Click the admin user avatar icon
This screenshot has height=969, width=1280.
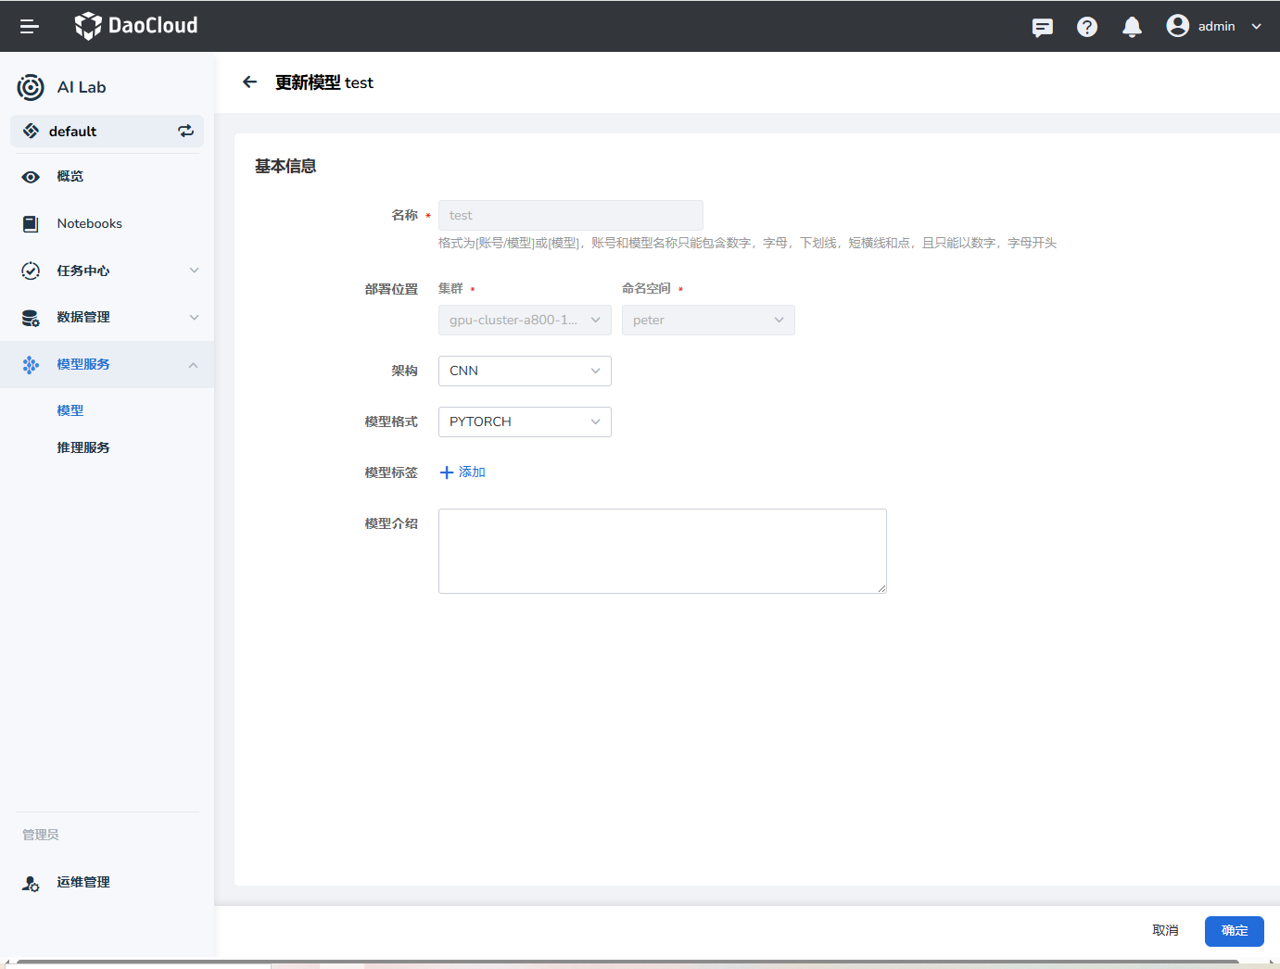(1178, 26)
